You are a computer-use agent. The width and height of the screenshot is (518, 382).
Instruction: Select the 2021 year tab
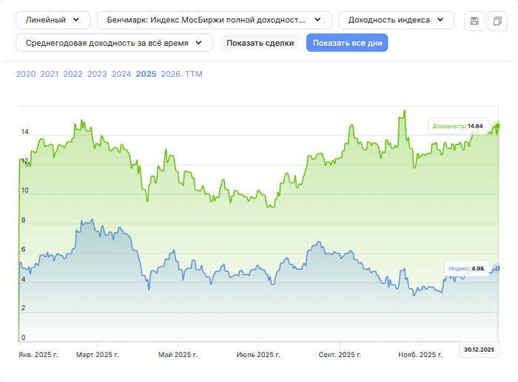50,74
